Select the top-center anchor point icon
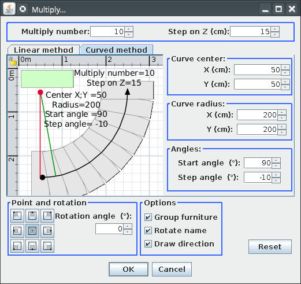Image resolution: width=301 pixels, height=284 pixels. click(x=32, y=216)
